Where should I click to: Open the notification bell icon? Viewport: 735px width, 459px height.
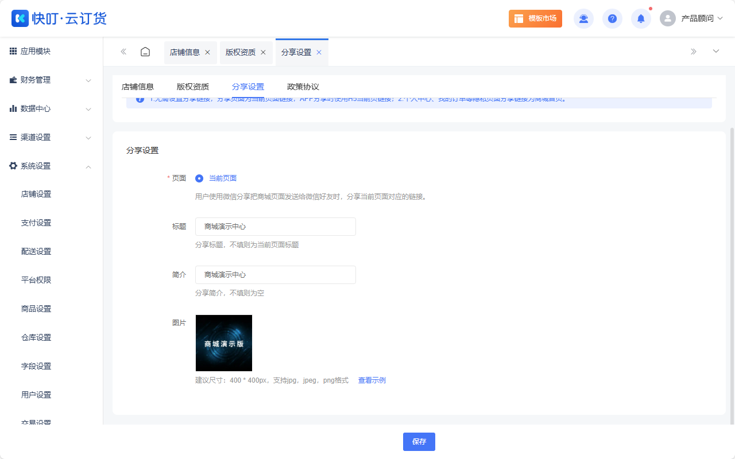[x=641, y=18]
